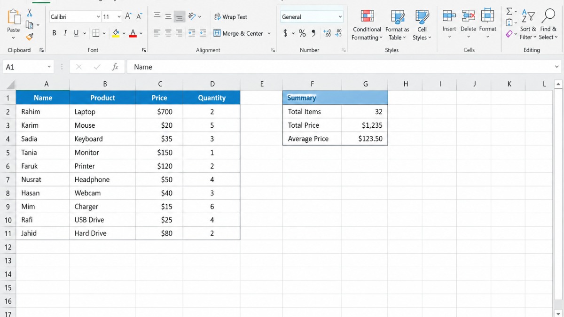Click the Top Align icon
Screen dimensions: 564x317
157,16
